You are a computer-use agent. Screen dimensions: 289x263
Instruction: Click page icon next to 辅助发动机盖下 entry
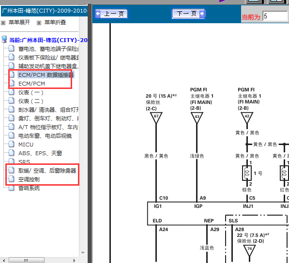tap(12, 66)
